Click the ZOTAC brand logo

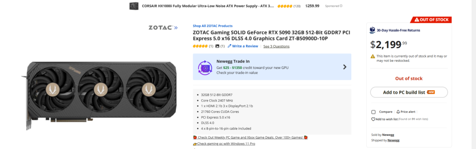pyautogui.click(x=163, y=28)
